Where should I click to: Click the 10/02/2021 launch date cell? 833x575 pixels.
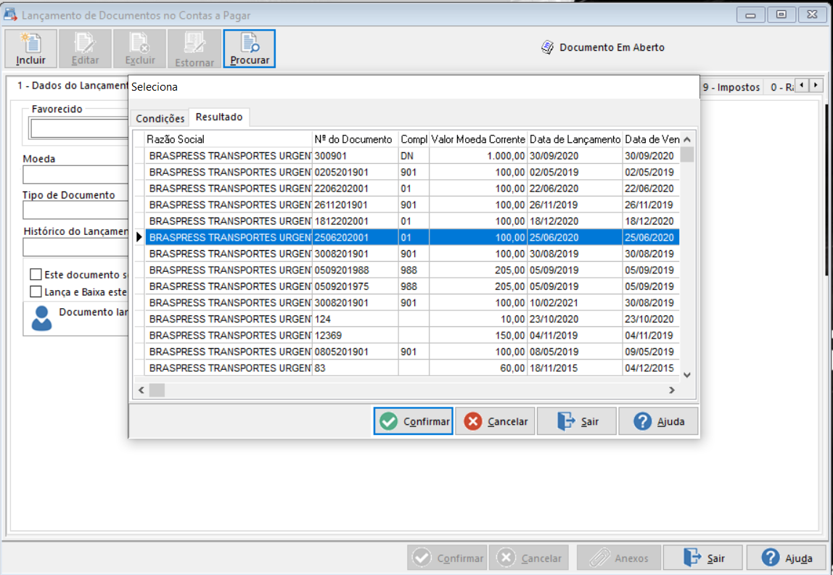coord(575,302)
